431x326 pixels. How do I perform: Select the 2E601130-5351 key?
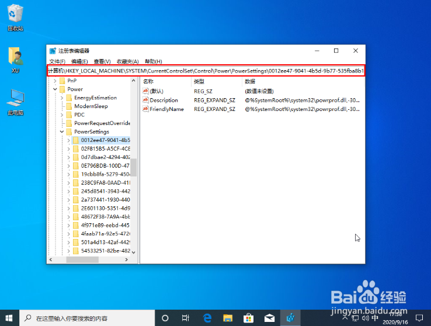coord(105,209)
